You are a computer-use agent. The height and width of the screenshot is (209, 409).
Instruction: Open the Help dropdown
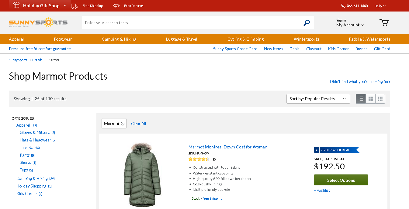click(380, 6)
